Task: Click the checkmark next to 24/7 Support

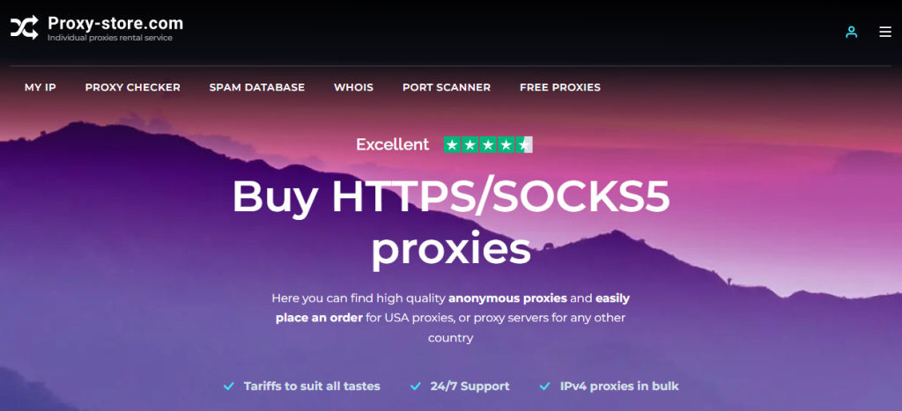Action: pos(416,386)
